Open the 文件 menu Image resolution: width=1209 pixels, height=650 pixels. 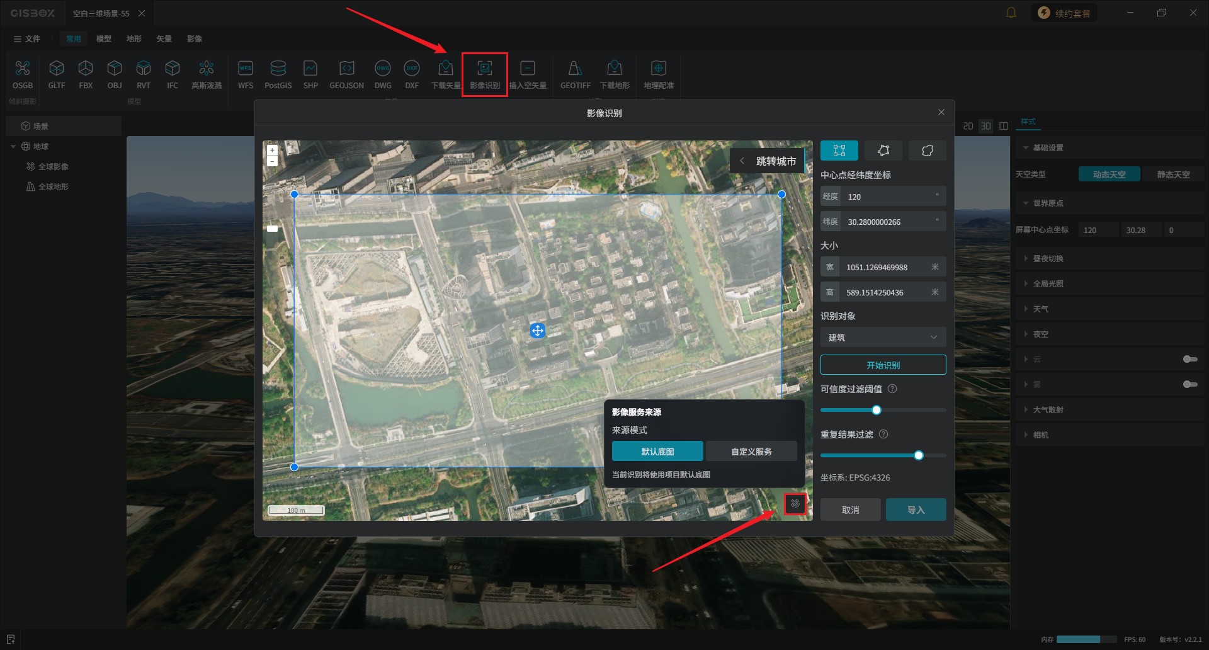tap(26, 39)
